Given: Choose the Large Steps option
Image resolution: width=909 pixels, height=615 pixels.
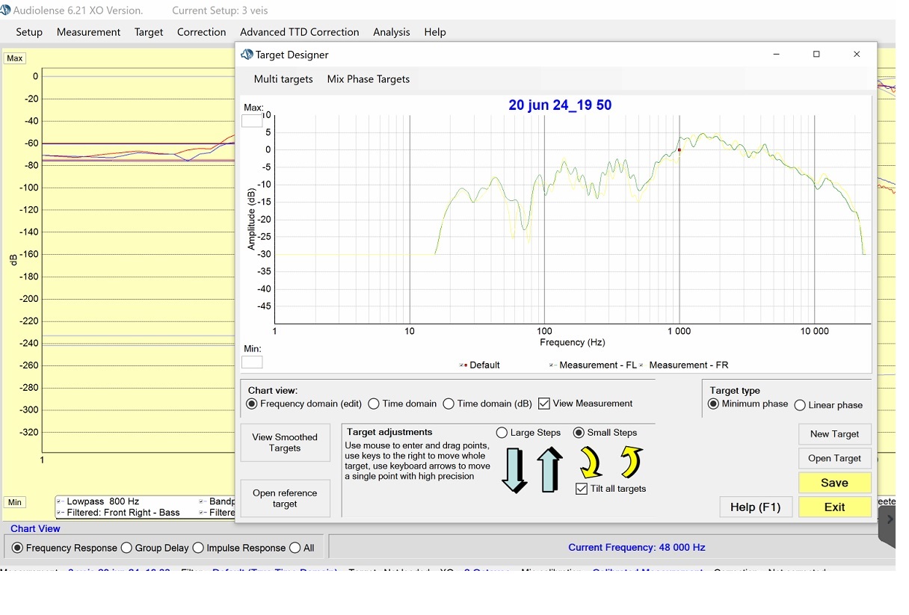Looking at the screenshot, I should 502,433.
